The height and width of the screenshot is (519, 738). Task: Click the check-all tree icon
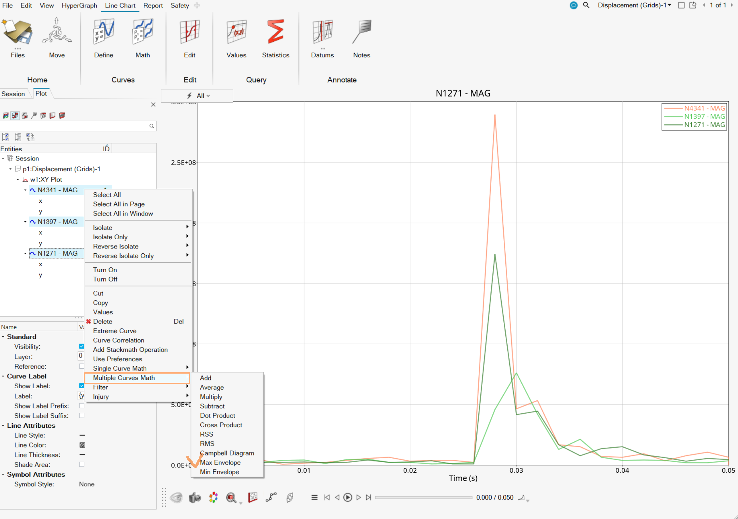point(5,137)
